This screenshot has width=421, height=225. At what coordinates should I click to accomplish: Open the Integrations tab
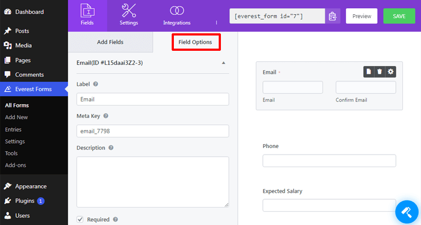177,15
